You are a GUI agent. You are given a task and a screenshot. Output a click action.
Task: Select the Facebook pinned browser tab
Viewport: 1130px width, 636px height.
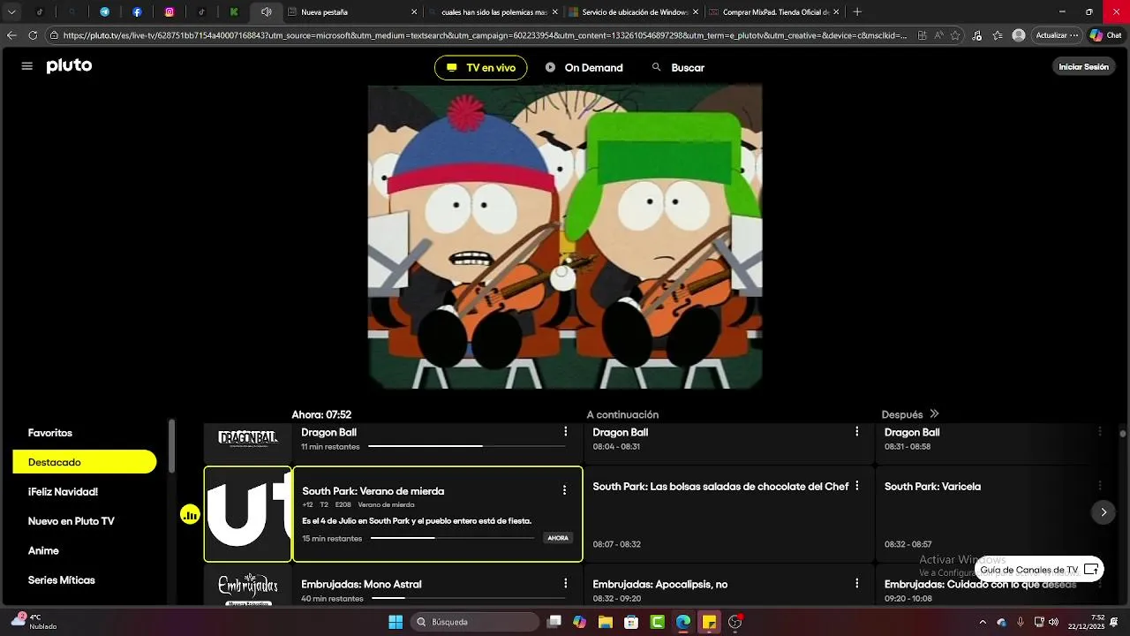(x=137, y=12)
